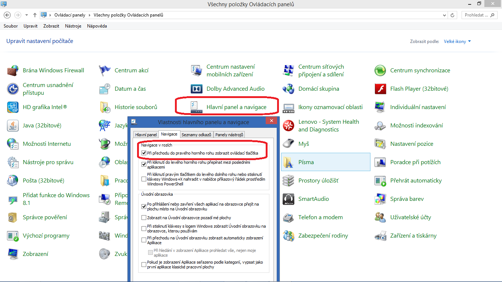
Task: Enable zobrazit automaticky zobrazení Aplikace checkbox
Action: click(x=144, y=241)
